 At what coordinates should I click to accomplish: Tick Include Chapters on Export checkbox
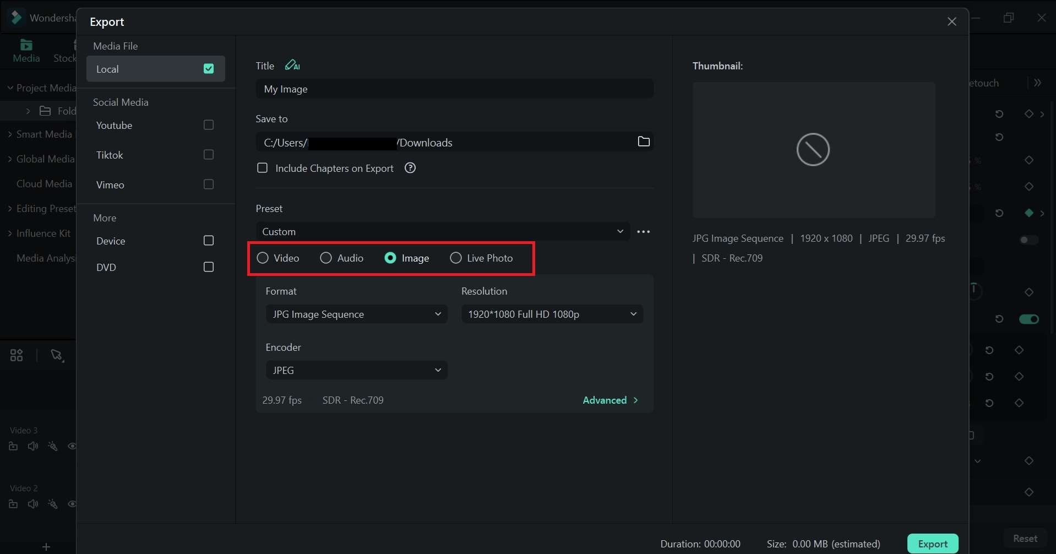[x=263, y=168]
